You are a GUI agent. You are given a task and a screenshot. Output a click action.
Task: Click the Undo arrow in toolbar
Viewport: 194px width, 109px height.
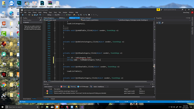(x=40, y=15)
